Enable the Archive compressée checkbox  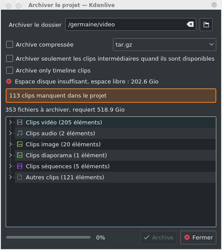(x=10, y=44)
